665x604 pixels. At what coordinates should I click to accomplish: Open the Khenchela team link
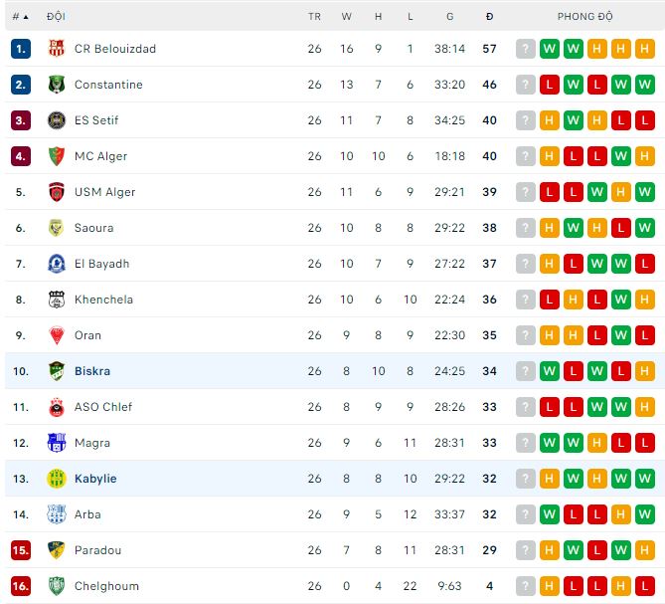(x=103, y=300)
